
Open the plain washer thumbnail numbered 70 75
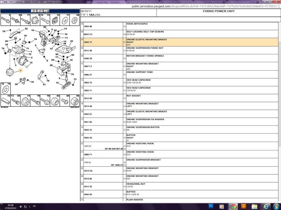point(6,88)
